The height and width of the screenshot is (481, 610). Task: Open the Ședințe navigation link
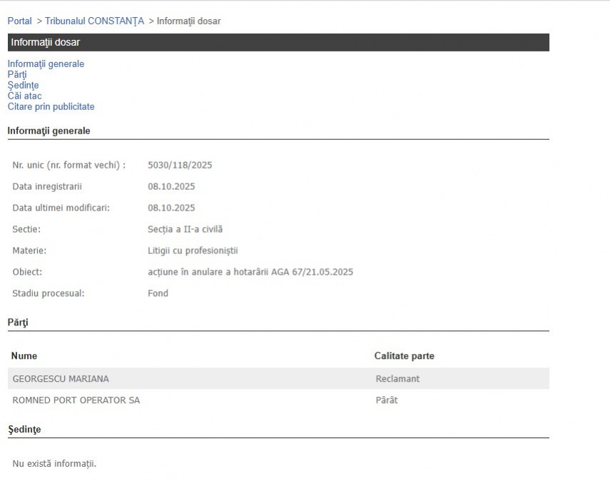point(23,86)
